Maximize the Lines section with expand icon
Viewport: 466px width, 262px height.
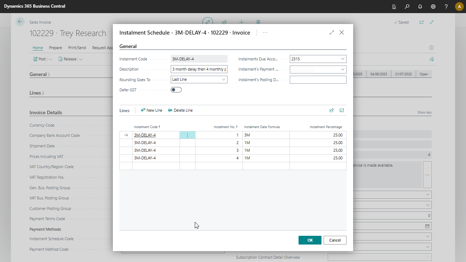pyautogui.click(x=342, y=110)
